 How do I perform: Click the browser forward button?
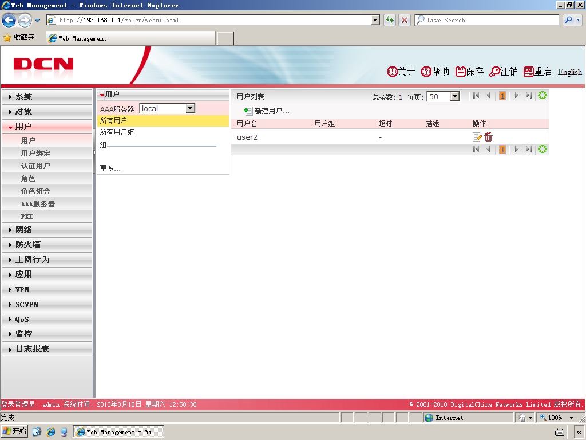(25, 20)
